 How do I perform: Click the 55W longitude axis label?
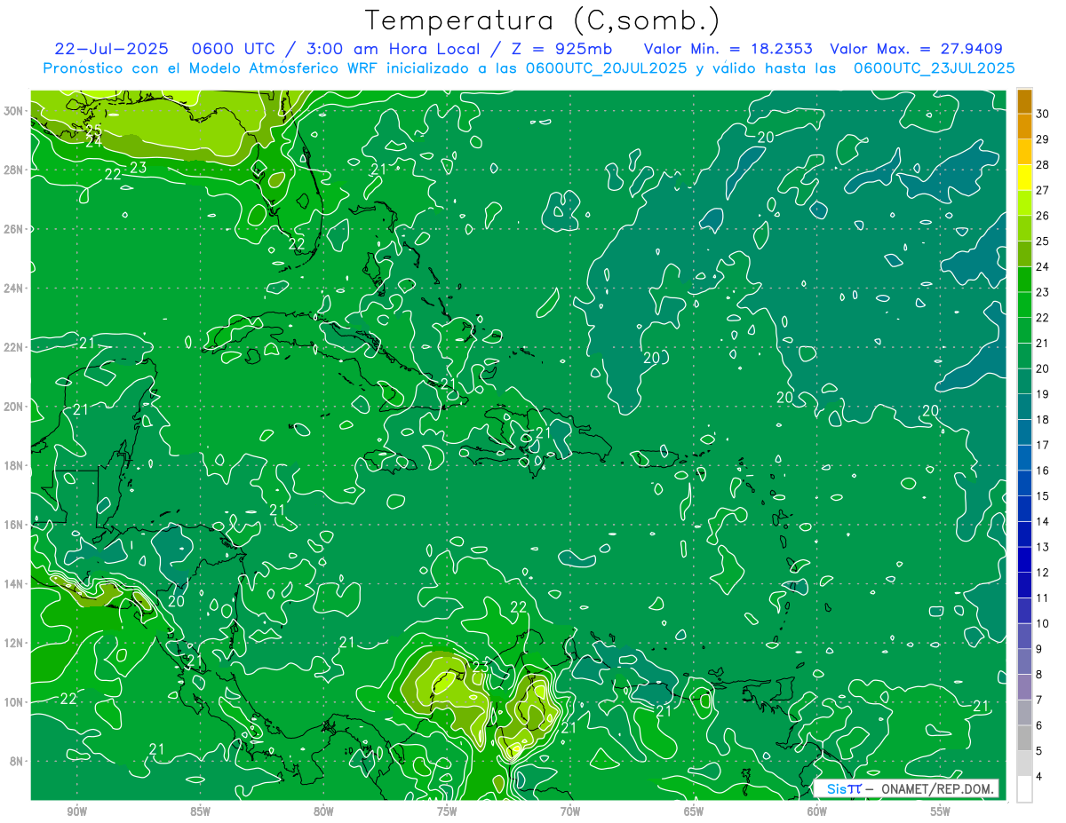pyautogui.click(x=941, y=811)
